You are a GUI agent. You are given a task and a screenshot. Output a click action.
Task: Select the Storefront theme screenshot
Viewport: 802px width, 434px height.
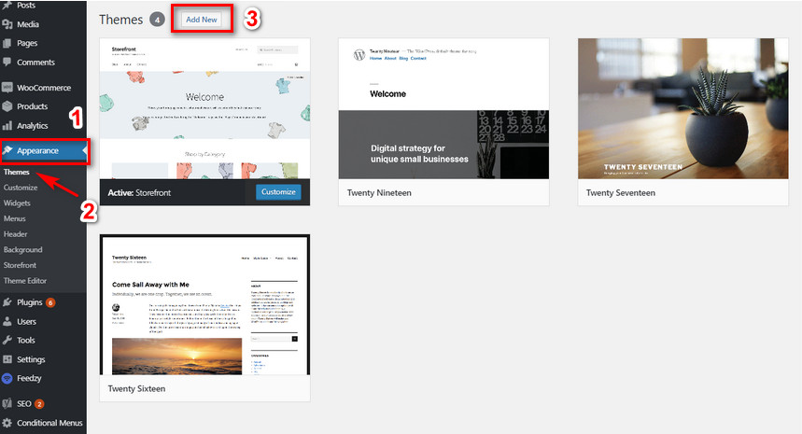click(x=204, y=108)
